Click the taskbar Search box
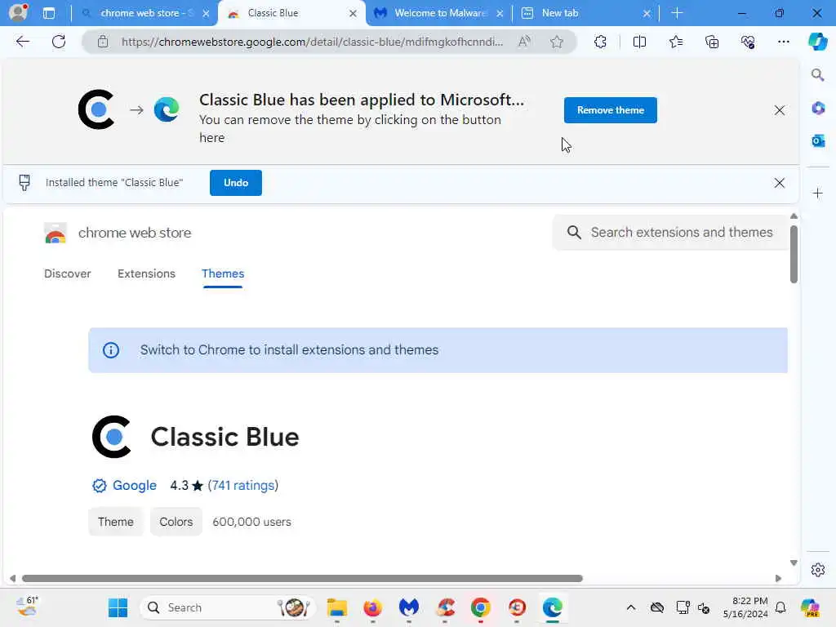The width and height of the screenshot is (836, 627). (229, 607)
